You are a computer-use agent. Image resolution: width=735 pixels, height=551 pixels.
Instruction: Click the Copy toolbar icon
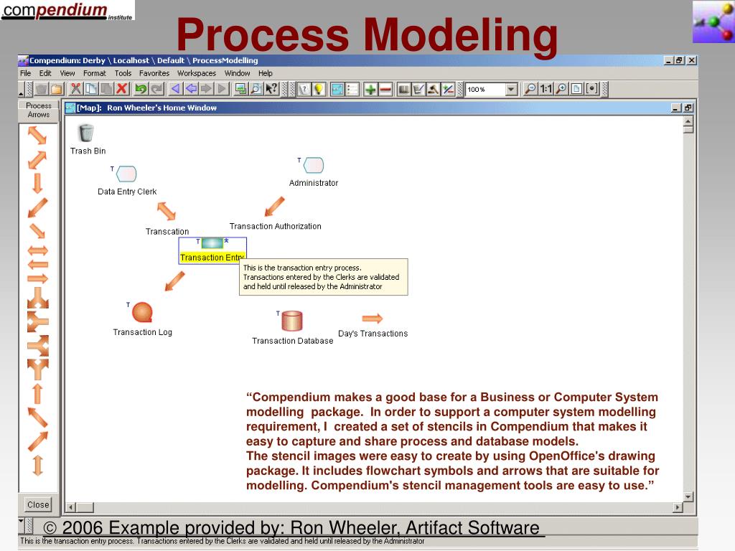pyautogui.click(x=91, y=88)
